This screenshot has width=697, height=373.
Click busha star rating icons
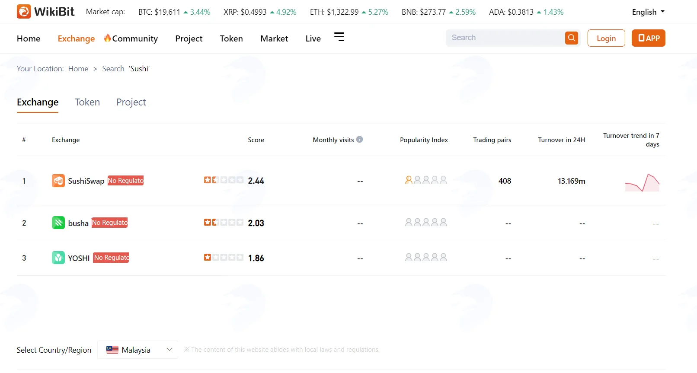(224, 222)
